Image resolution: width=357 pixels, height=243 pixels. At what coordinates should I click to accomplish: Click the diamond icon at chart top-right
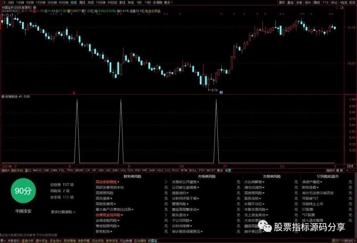[x=337, y=8]
